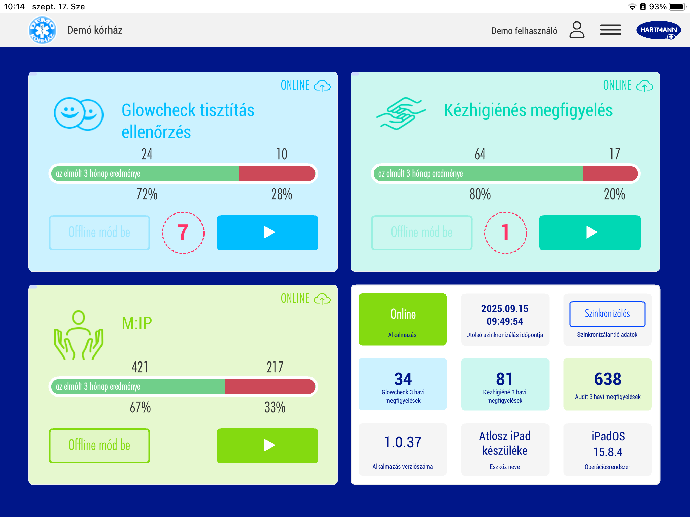The width and height of the screenshot is (690, 517).
Task: Click the Kézhigiénés ONLINE cloud icon
Action: click(x=644, y=86)
